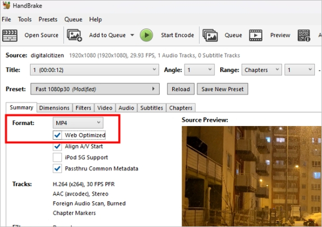
Task: Open the Fast 1080p30 preset selector
Action: point(95,89)
